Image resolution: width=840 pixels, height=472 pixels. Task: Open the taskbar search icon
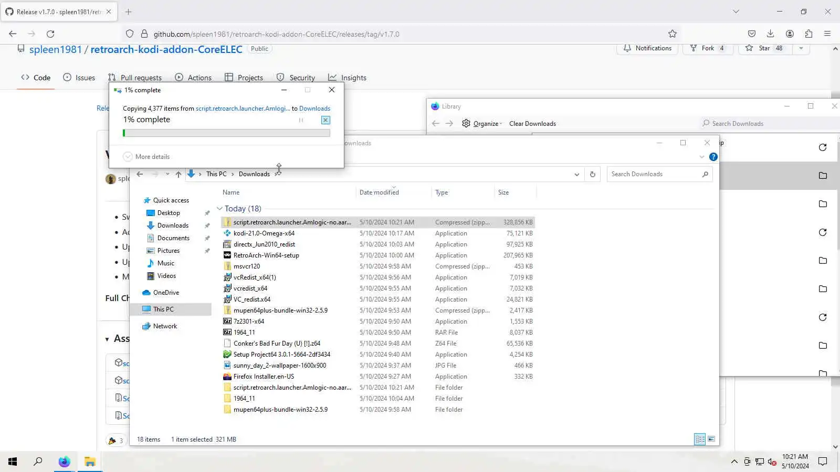(38, 462)
